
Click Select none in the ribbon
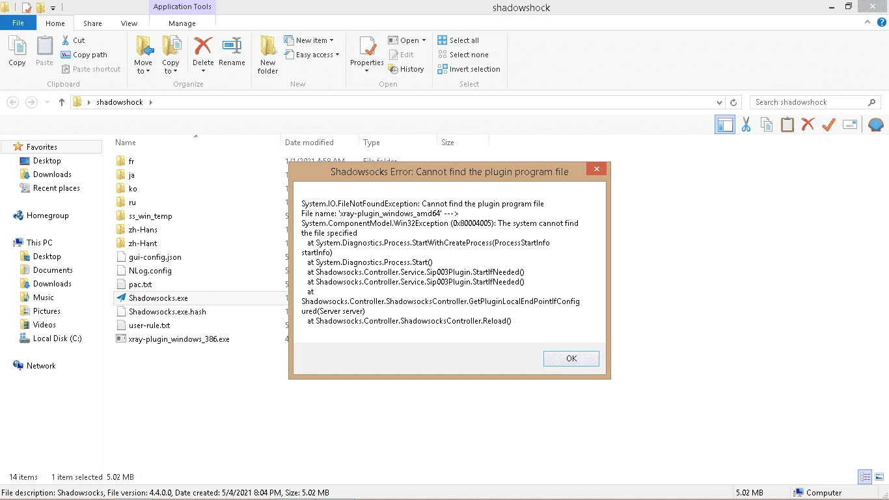(463, 55)
